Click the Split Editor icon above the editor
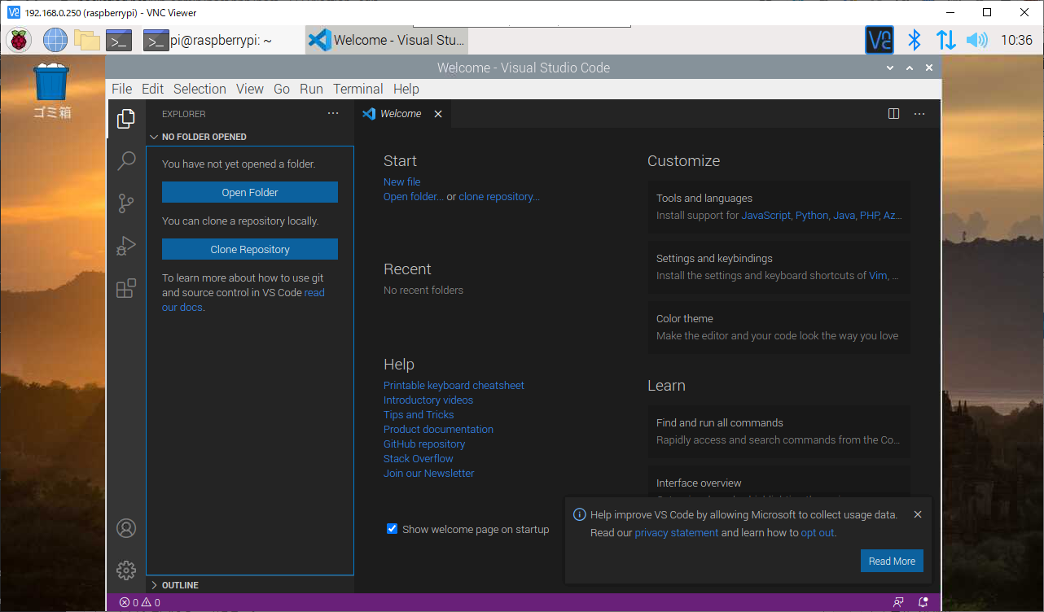1044x612 pixels. coord(894,114)
